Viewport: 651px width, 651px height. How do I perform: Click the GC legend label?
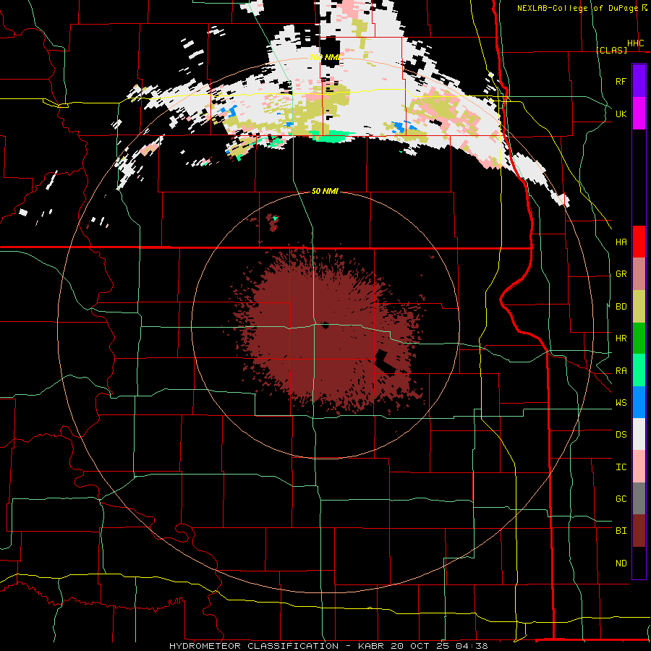click(621, 499)
